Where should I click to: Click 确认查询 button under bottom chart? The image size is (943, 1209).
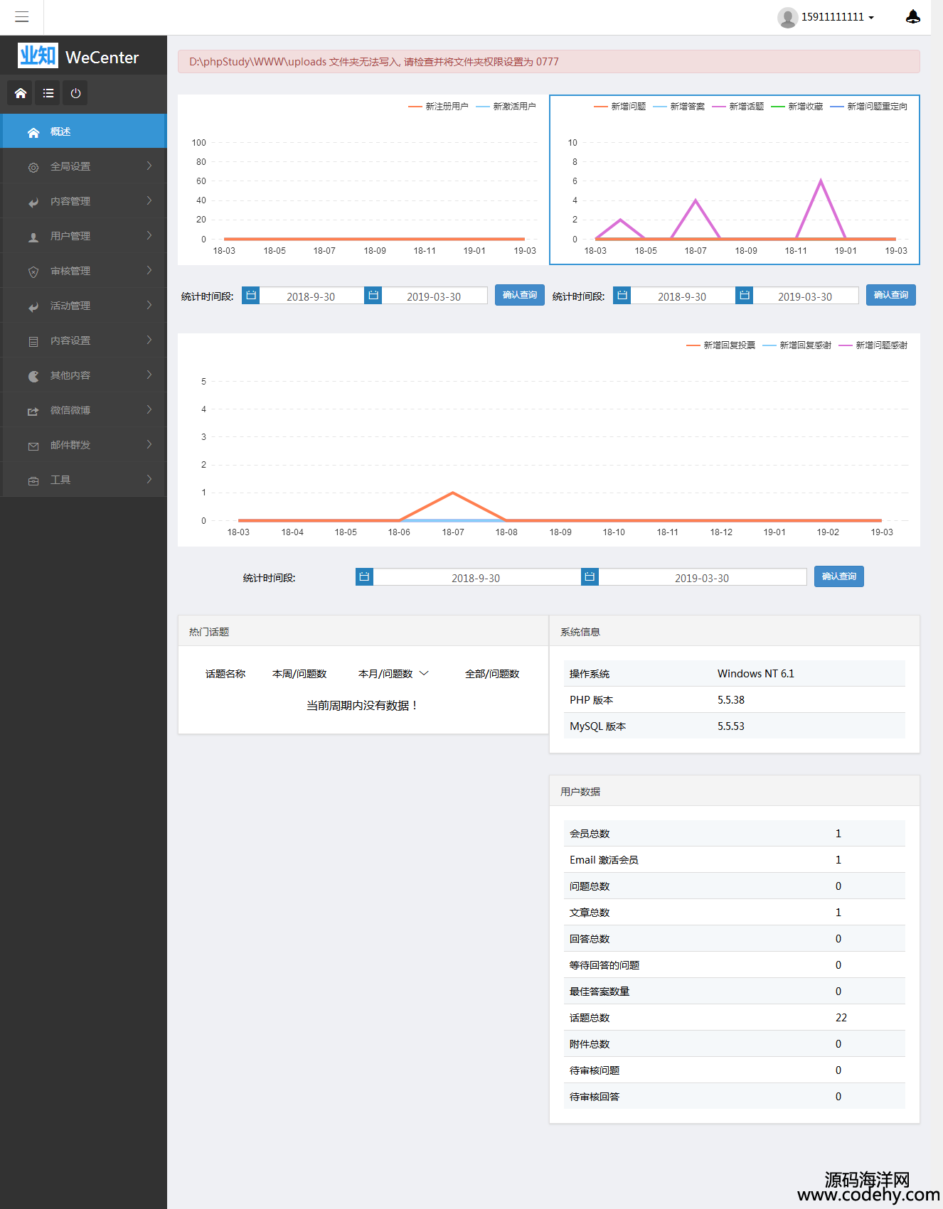(838, 576)
